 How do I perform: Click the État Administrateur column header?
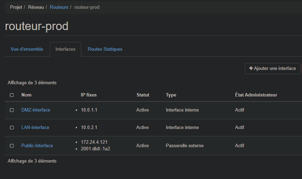click(256, 95)
